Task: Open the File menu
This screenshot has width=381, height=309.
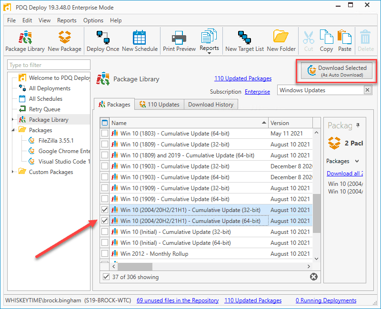Action: click(x=11, y=20)
